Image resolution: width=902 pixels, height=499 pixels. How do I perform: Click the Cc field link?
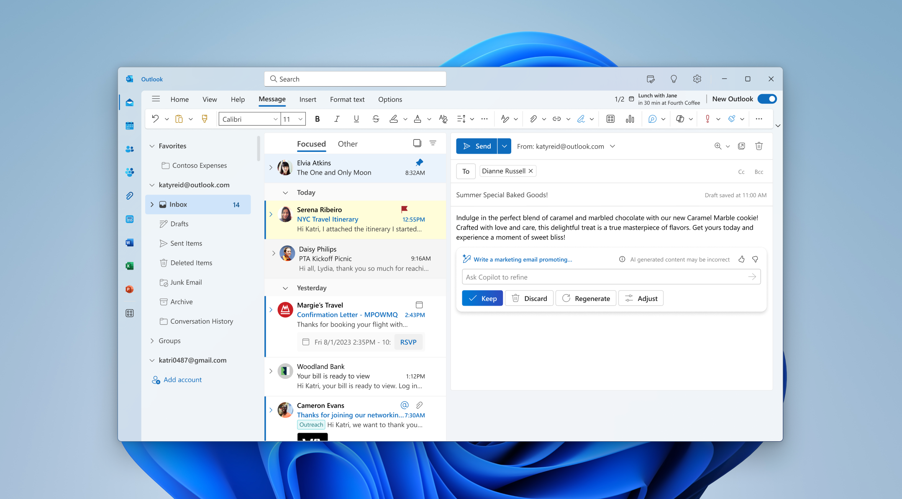[741, 172]
